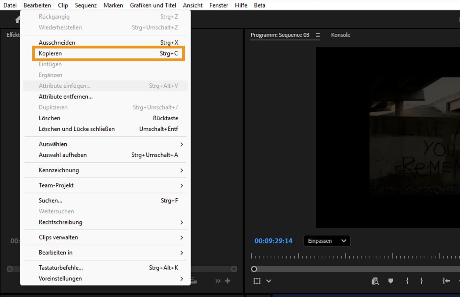Expand the Kennzeichnung submenu
The height and width of the screenshot is (297, 460).
coord(105,170)
